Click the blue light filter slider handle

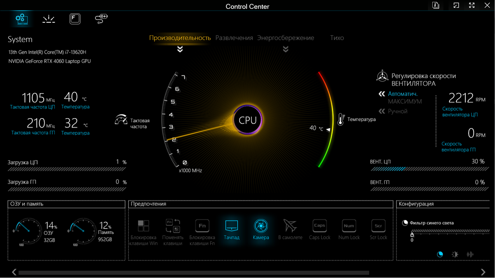[412, 234]
